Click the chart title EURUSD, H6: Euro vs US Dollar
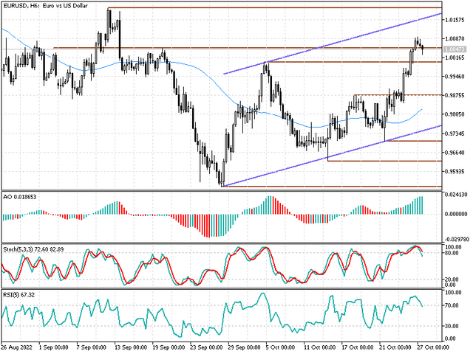 (x=45, y=6)
